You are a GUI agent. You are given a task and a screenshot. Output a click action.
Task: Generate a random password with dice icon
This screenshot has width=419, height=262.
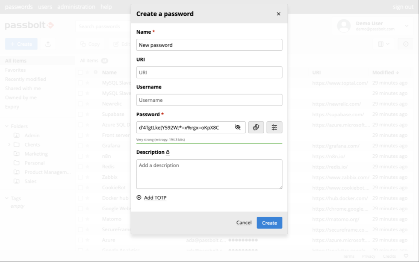tap(256, 127)
